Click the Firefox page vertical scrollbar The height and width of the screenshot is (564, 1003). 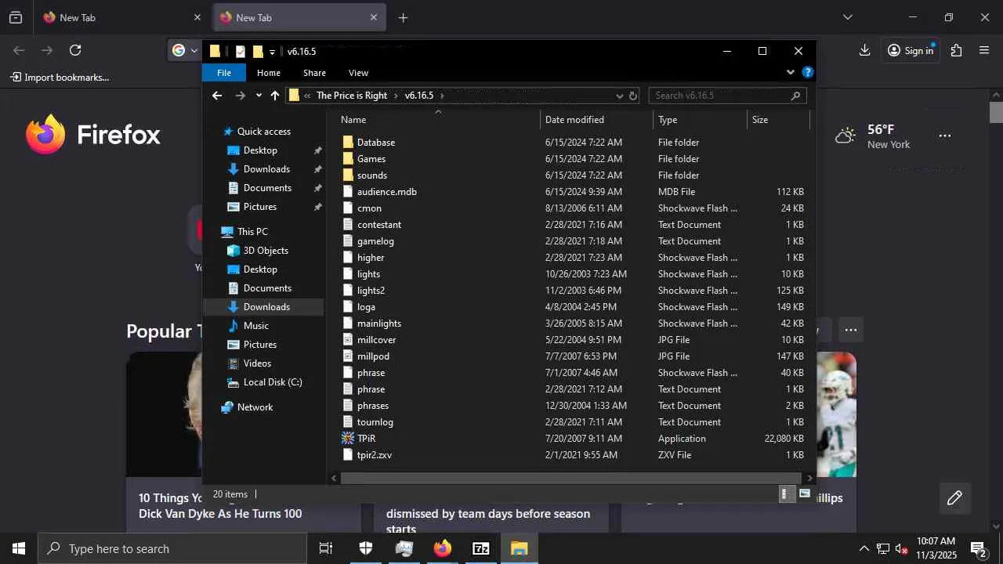pos(996,112)
